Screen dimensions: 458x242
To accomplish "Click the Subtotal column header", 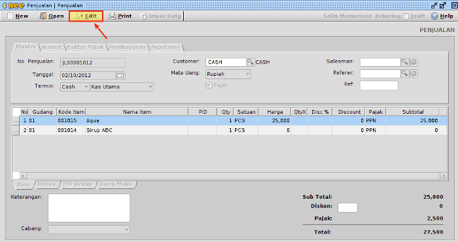I will pos(412,112).
